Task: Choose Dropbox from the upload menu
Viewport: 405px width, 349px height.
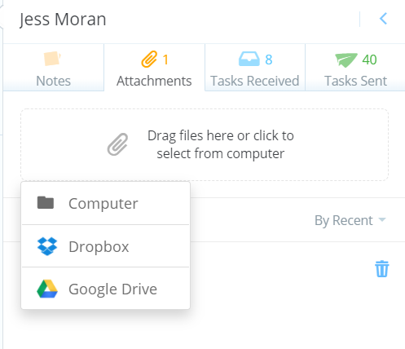Action: pyautogui.click(x=106, y=246)
